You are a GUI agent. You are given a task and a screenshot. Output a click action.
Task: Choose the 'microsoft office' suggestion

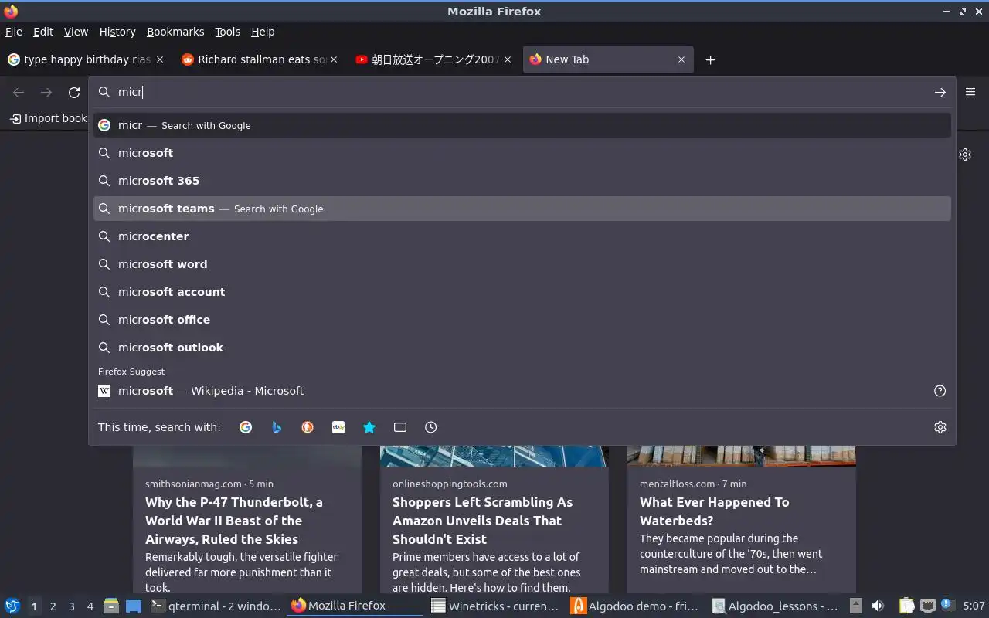click(522, 320)
